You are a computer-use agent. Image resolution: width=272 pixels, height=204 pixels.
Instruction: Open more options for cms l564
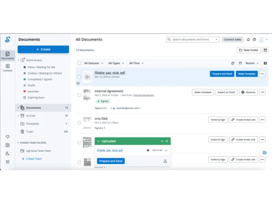(x=262, y=120)
